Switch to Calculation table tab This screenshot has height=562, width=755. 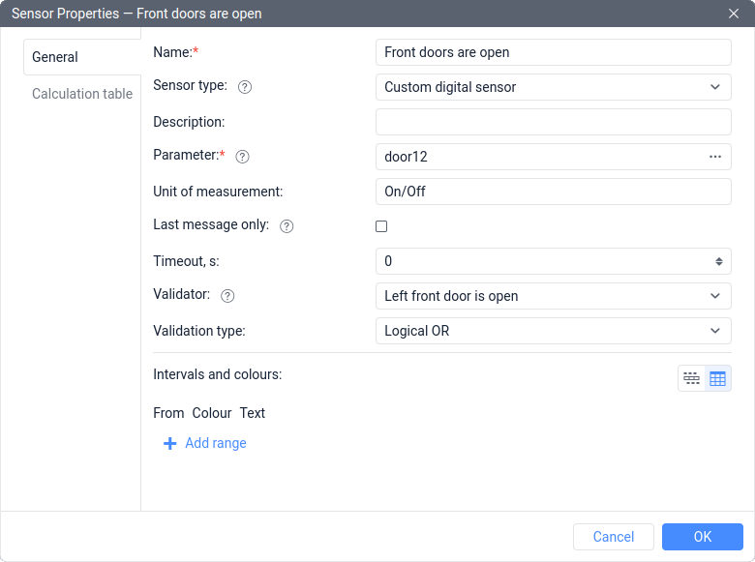(82, 94)
